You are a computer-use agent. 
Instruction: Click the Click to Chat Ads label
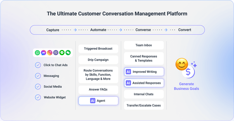click(x=56, y=65)
